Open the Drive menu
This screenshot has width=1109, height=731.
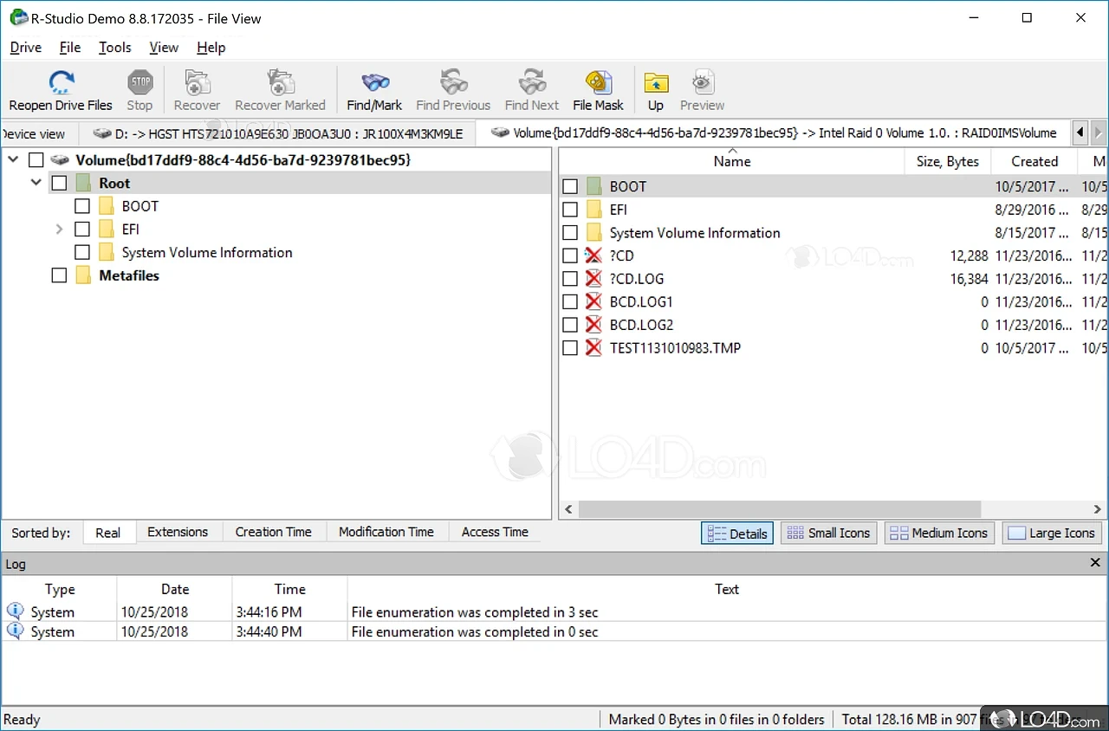[x=26, y=48]
